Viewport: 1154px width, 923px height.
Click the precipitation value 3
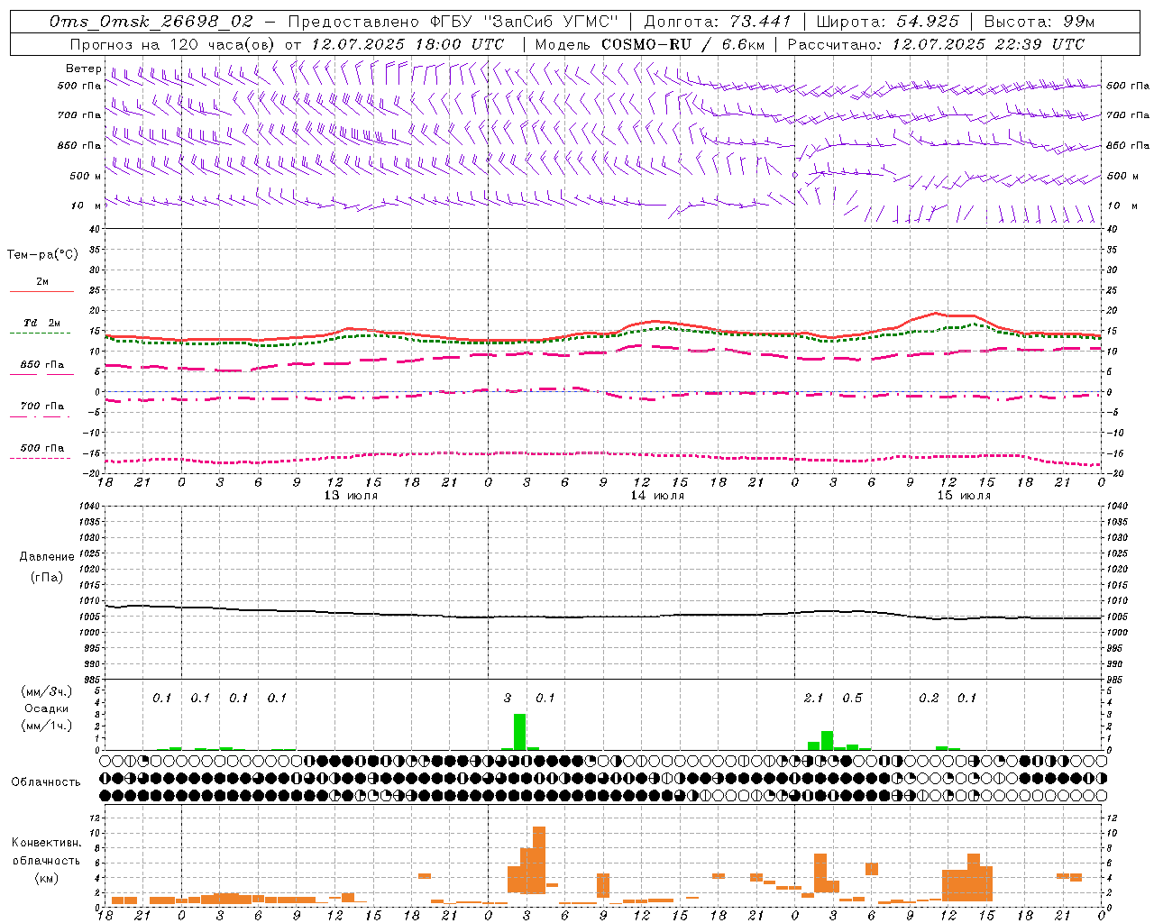click(x=508, y=698)
